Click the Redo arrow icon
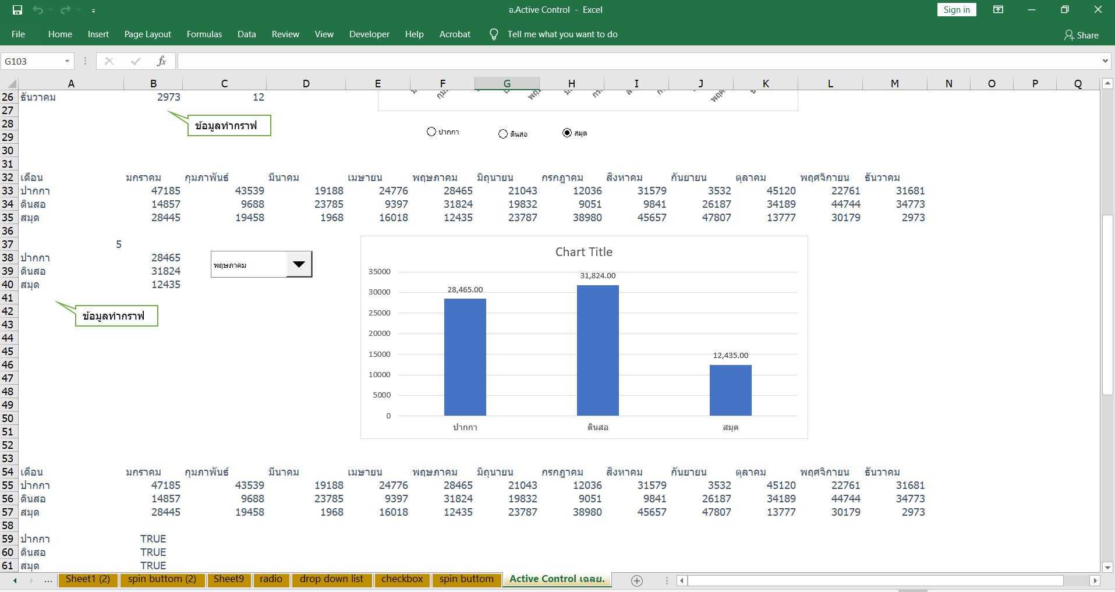 [65, 10]
